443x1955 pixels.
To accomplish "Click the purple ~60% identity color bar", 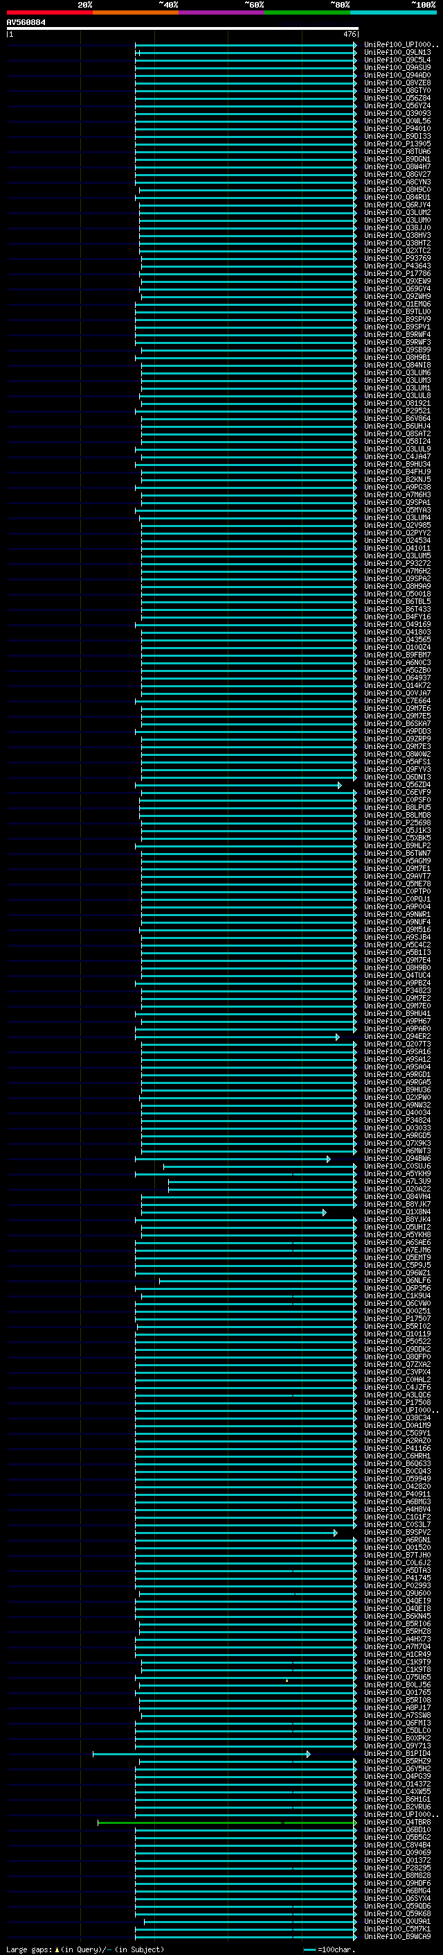I will point(221,12).
